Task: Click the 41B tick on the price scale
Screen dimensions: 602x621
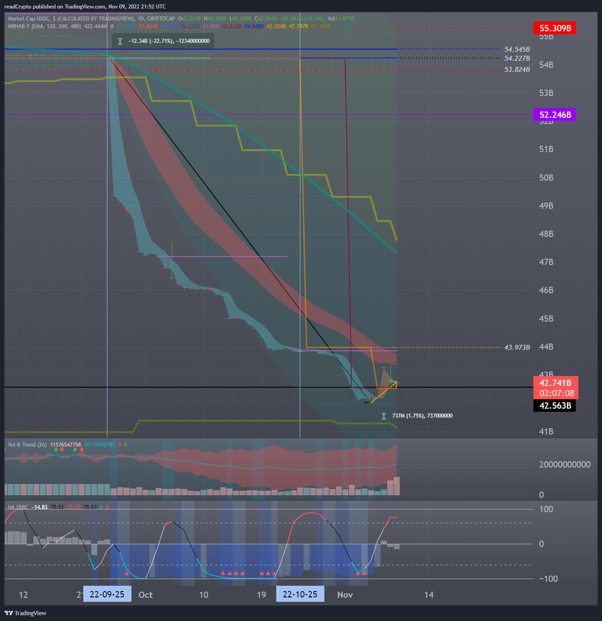Action: (x=546, y=431)
